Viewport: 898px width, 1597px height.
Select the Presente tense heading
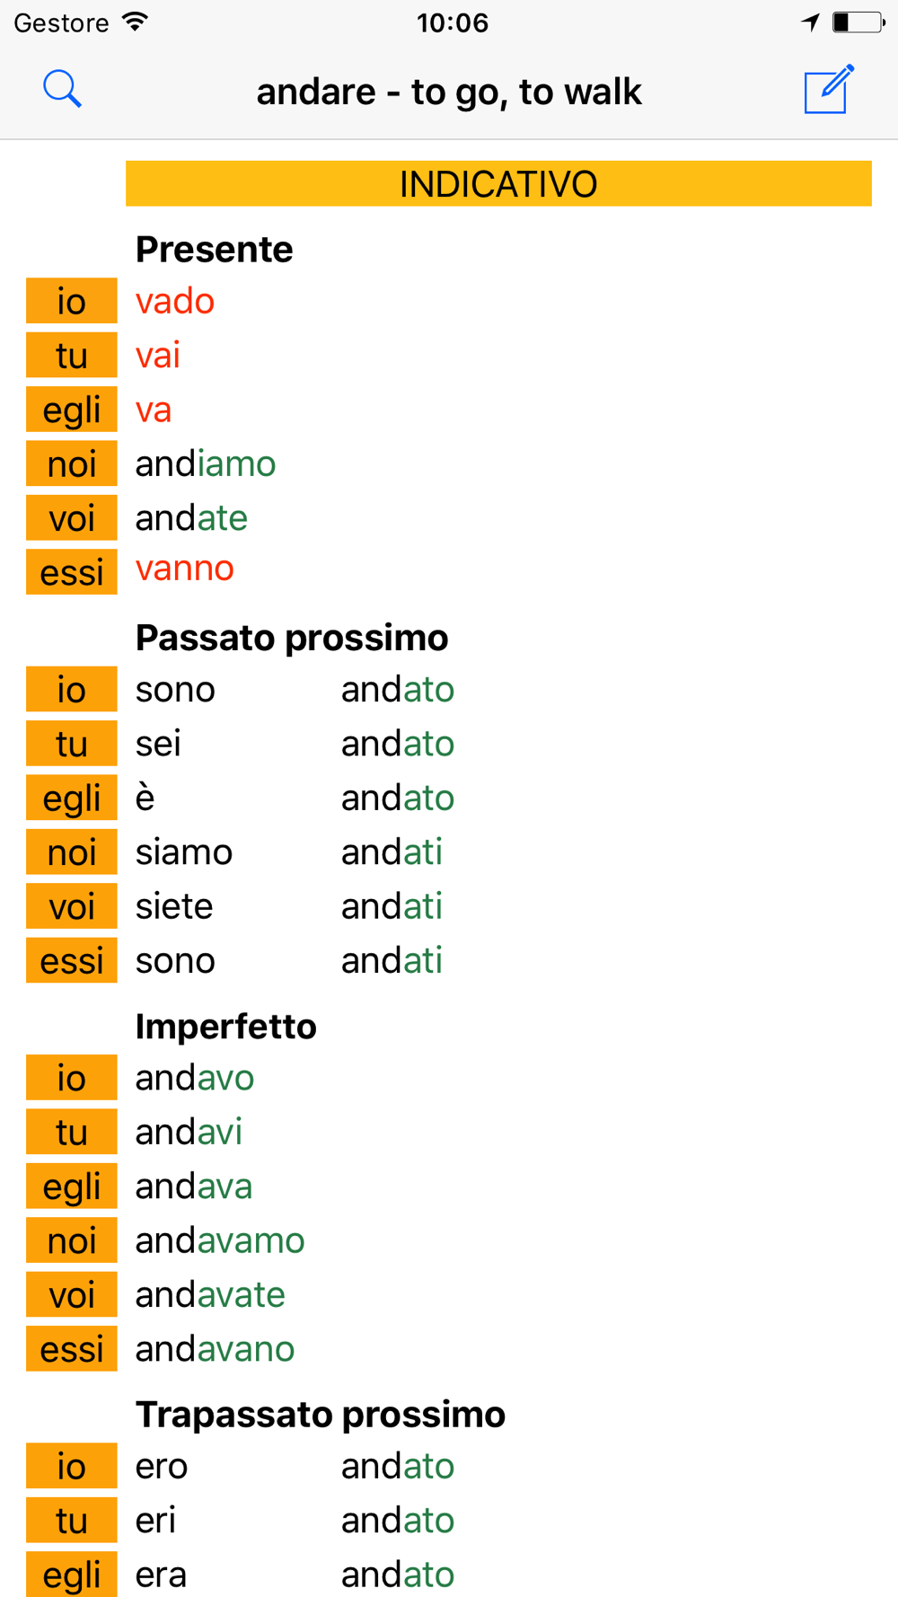point(214,250)
